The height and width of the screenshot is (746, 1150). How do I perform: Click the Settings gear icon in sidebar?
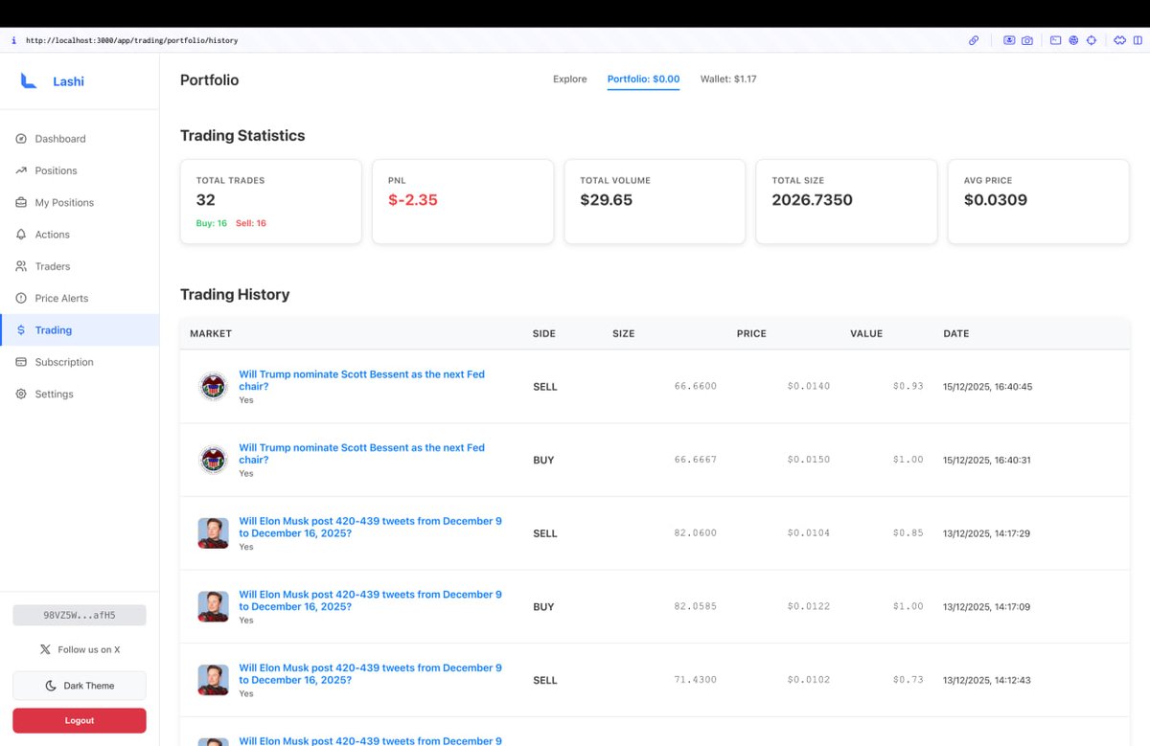[21, 394]
